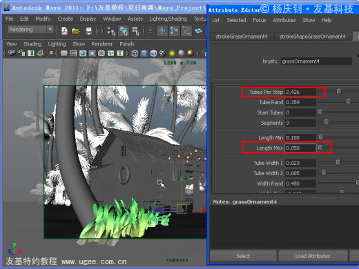Click the Segments slider handle
359x269 pixels.
pos(327,122)
